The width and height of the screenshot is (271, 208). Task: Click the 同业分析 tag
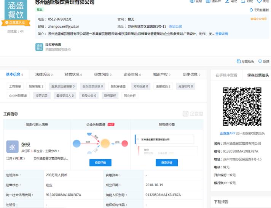[x=130, y=96]
